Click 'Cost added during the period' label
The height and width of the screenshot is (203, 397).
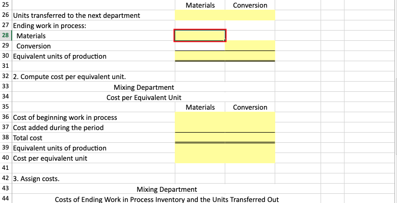pyautogui.click(x=58, y=128)
